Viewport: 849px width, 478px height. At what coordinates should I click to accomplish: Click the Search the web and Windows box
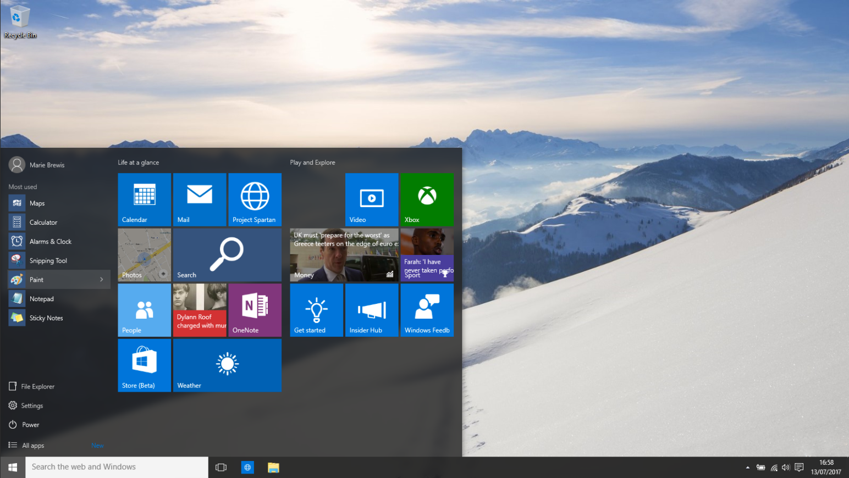point(117,467)
